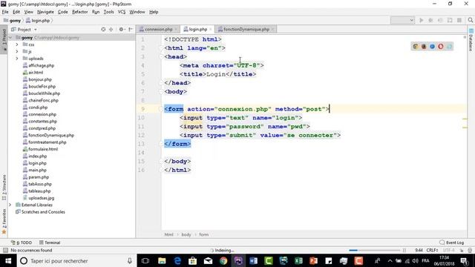
Task: Open Chrome from Windows taskbar
Action: [x=223, y=260]
